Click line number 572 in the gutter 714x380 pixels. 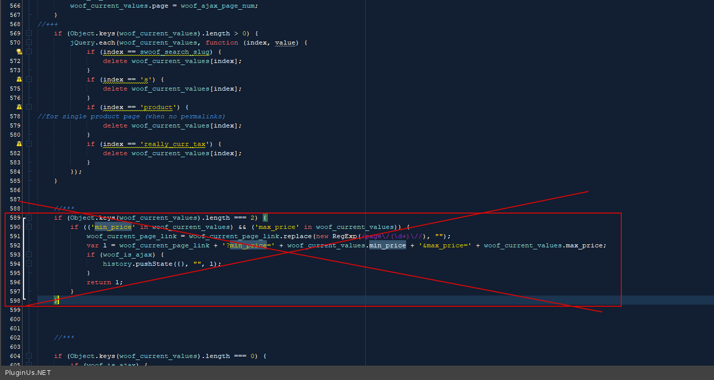(x=15, y=61)
